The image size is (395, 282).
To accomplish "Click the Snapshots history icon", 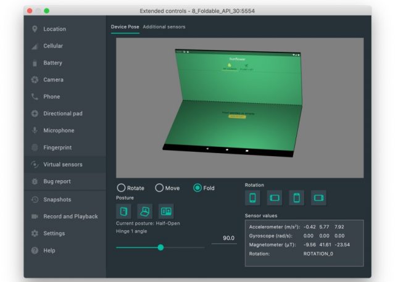I will pos(35,200).
